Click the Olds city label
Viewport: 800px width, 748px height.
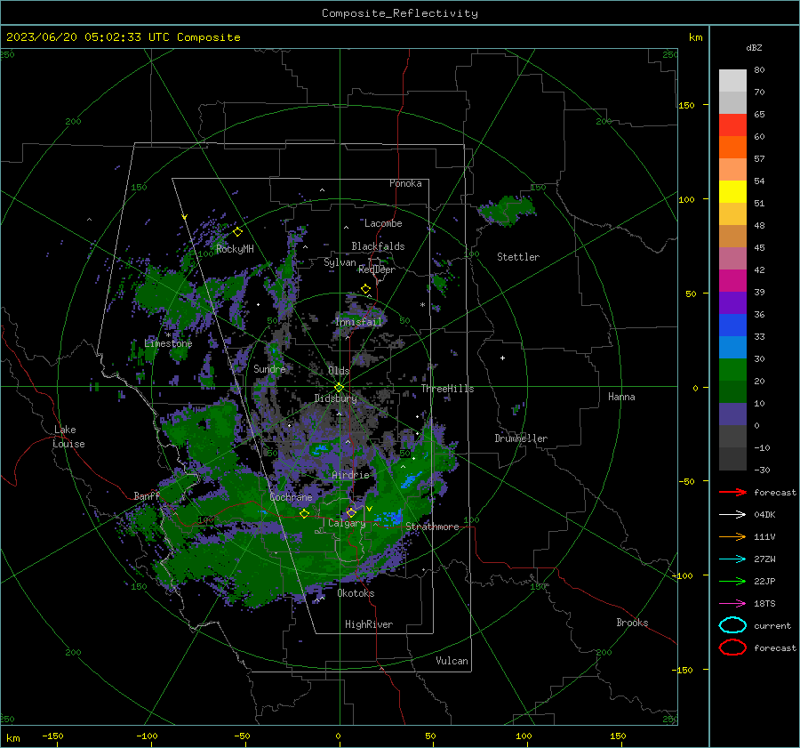339,371
